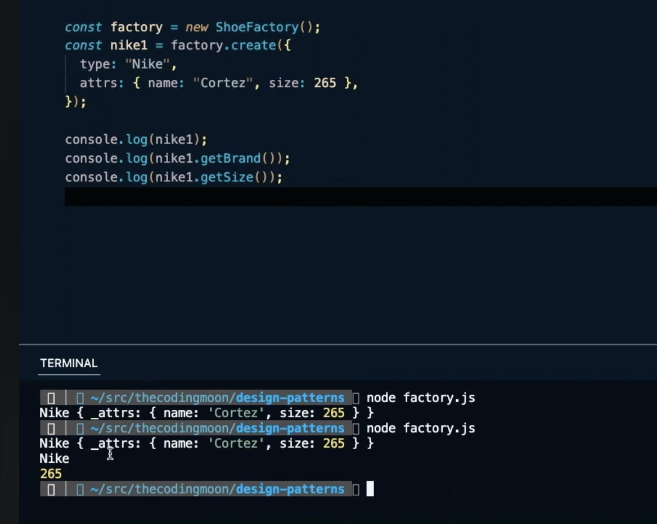Viewport: 657px width, 524px height.
Task: Click the terminal output line 'Nike' alone
Action: pos(55,459)
